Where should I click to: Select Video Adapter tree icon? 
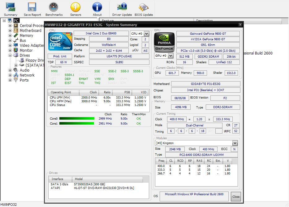pos(16,45)
